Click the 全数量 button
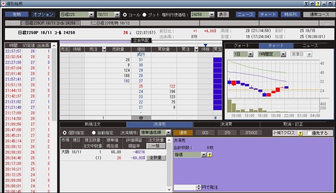 (156, 158)
